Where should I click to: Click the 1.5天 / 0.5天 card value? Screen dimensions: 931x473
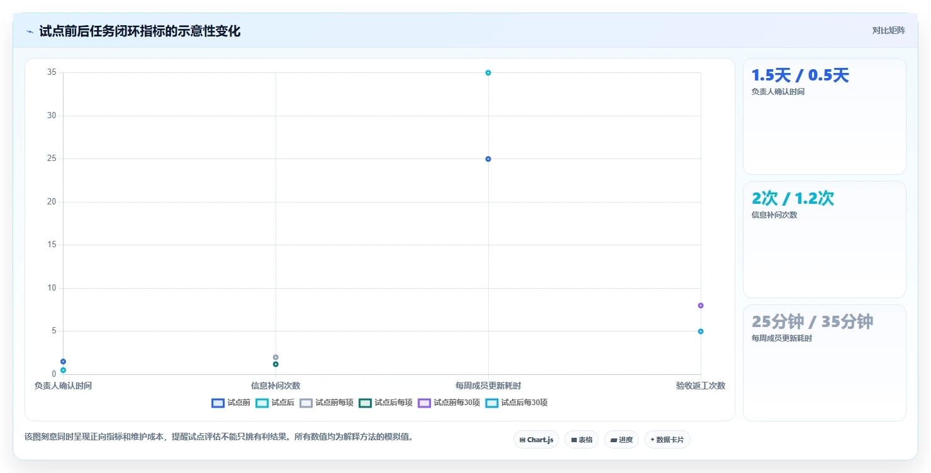800,75
